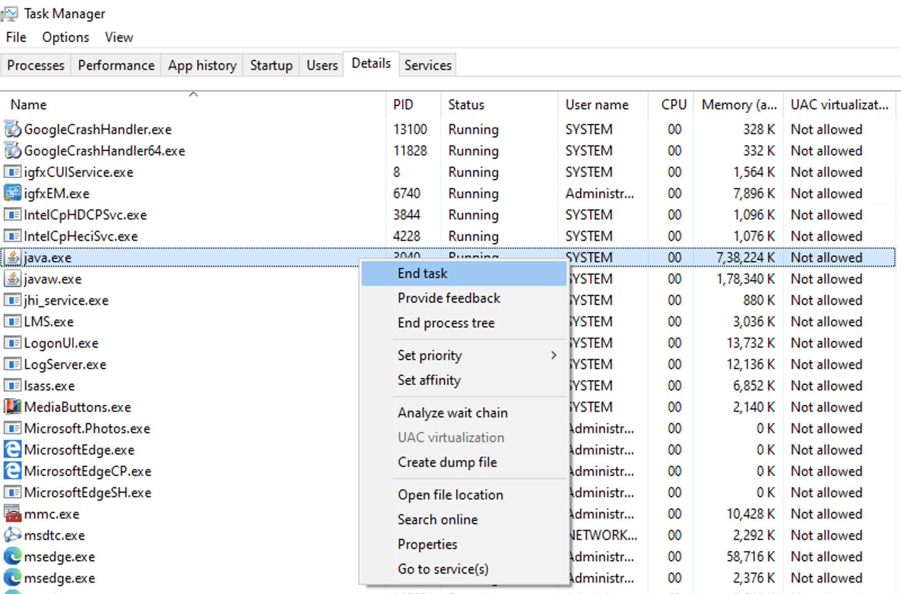Select the GoogleCrashHandler.exe icon
This screenshot has width=901, height=594.
pos(12,129)
